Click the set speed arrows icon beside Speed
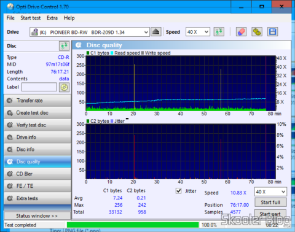Screen dimensions: 295x232 pyautogui.click(x=219, y=32)
